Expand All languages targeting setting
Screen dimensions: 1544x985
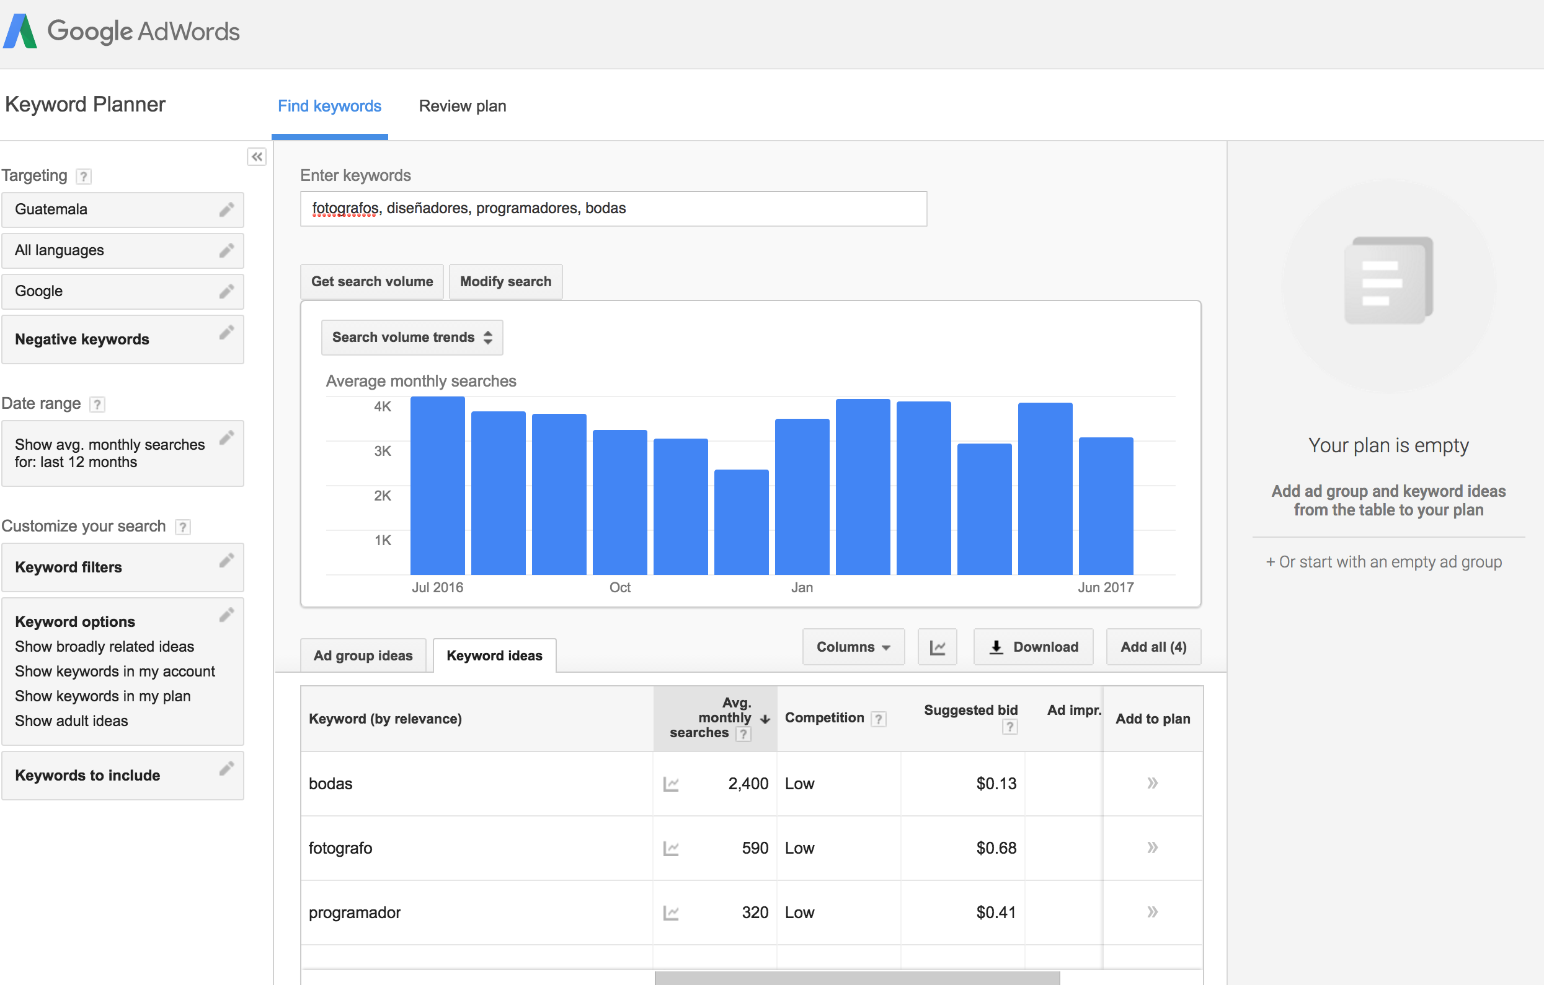[123, 250]
